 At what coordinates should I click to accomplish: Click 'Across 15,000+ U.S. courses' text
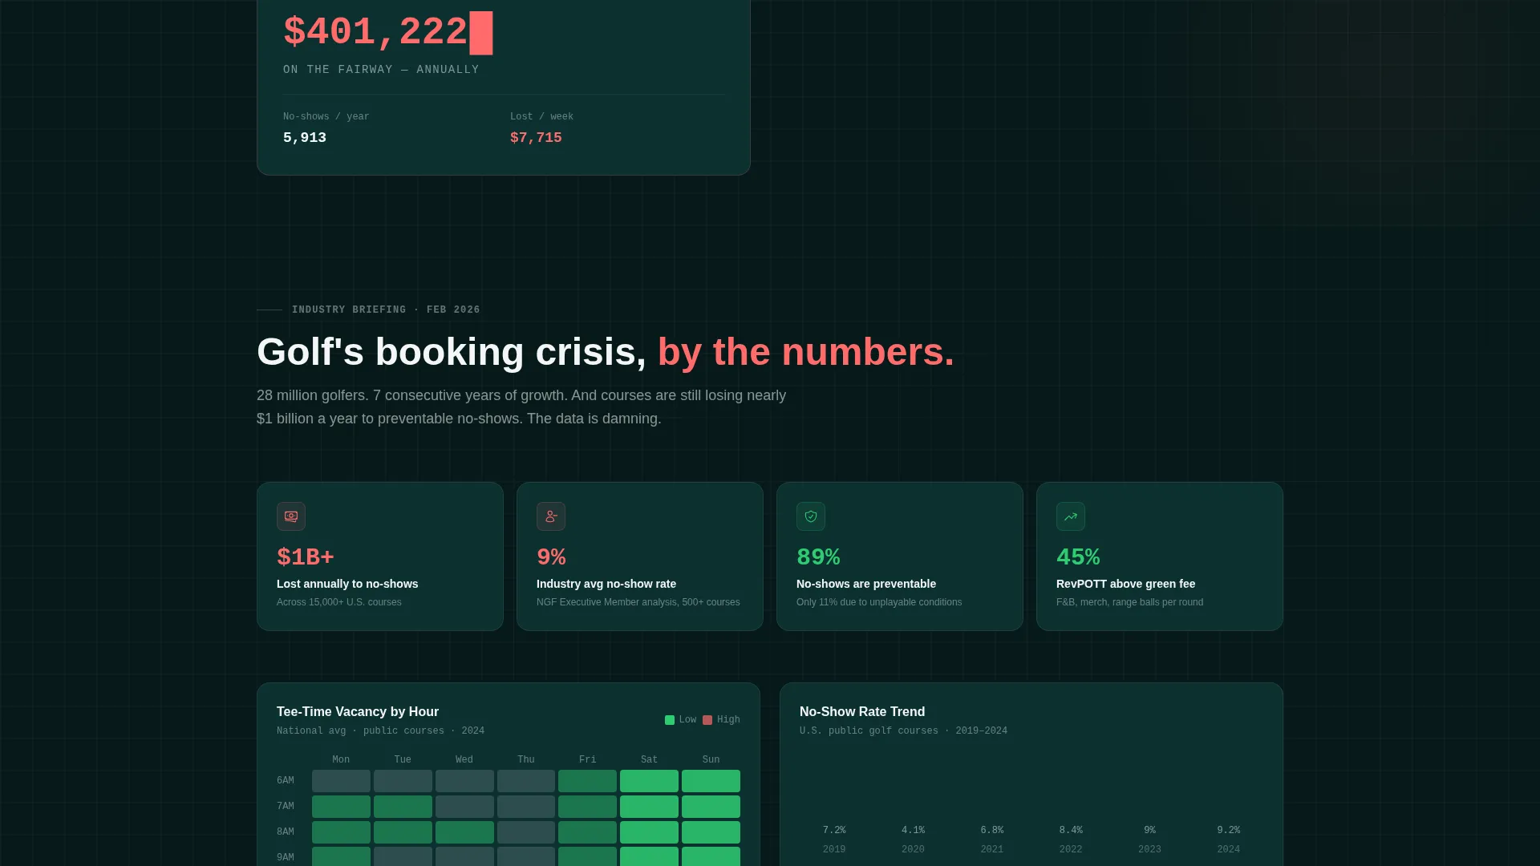point(339,602)
